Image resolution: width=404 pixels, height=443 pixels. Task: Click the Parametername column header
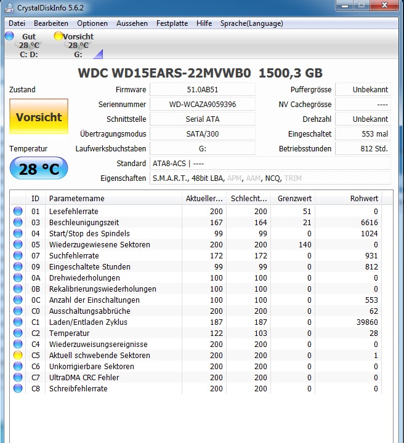coord(113,198)
